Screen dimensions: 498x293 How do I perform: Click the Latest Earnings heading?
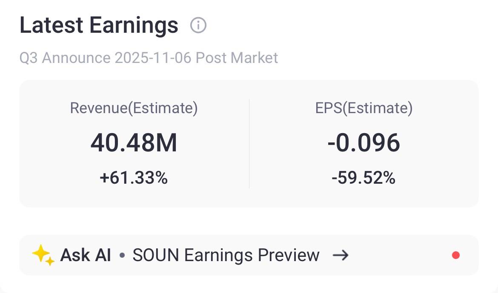pos(99,26)
